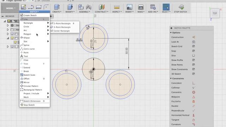This screenshot has height=127, width=226.
Task: Toggle the Show Points checkbox
Action: pyautogui.click(x=194, y=65)
